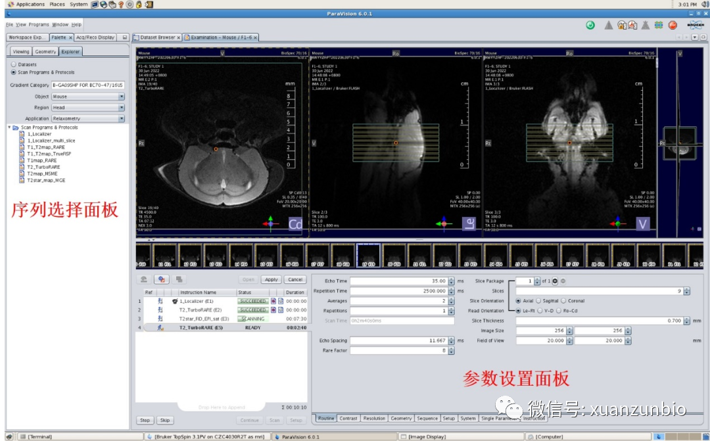Screen dimensions: 710x441
Task: Open the Programs menu
Action: click(x=39, y=24)
